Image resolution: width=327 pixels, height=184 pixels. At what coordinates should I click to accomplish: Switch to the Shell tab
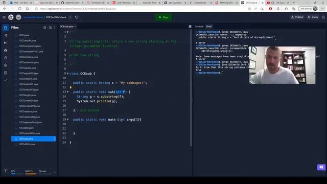(x=209, y=27)
